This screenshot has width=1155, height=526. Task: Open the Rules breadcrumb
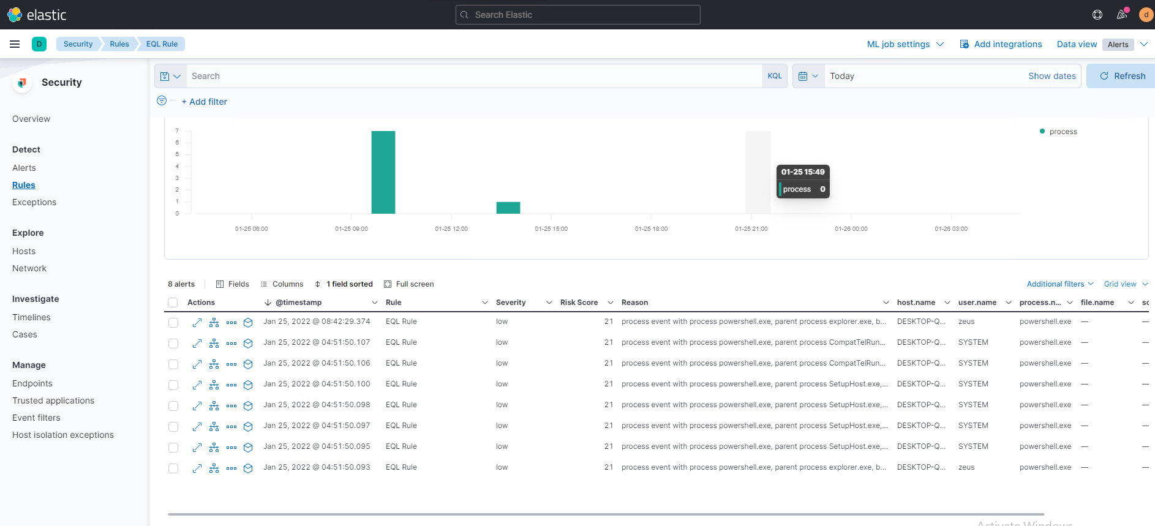point(119,44)
